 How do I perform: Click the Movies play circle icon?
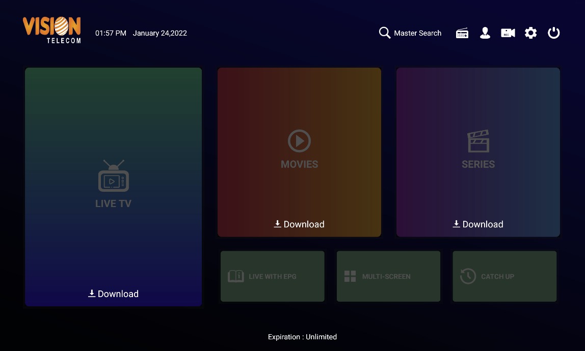point(299,141)
